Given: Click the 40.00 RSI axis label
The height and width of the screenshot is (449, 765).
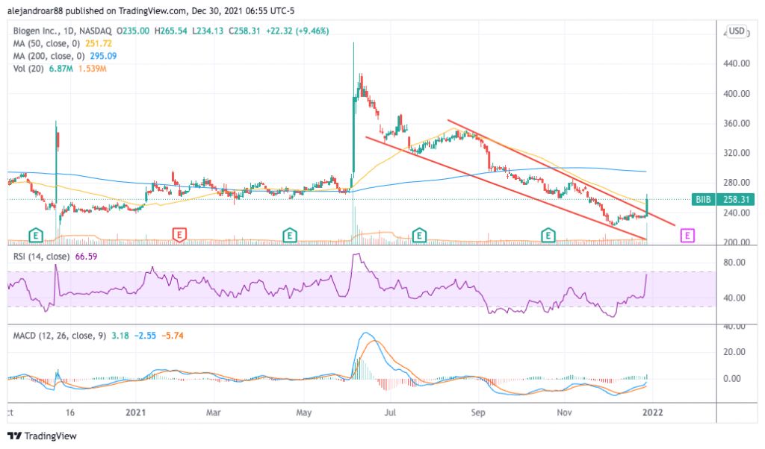Looking at the screenshot, I should (x=734, y=298).
